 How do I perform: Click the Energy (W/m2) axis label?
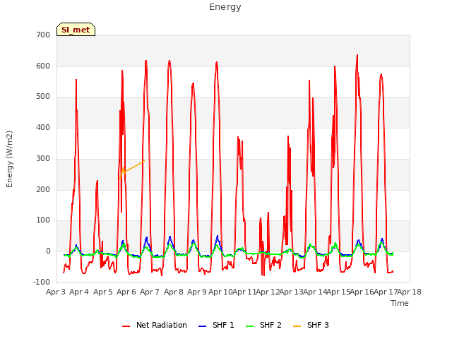[9, 159]
